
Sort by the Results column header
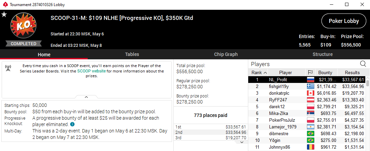click(352, 72)
